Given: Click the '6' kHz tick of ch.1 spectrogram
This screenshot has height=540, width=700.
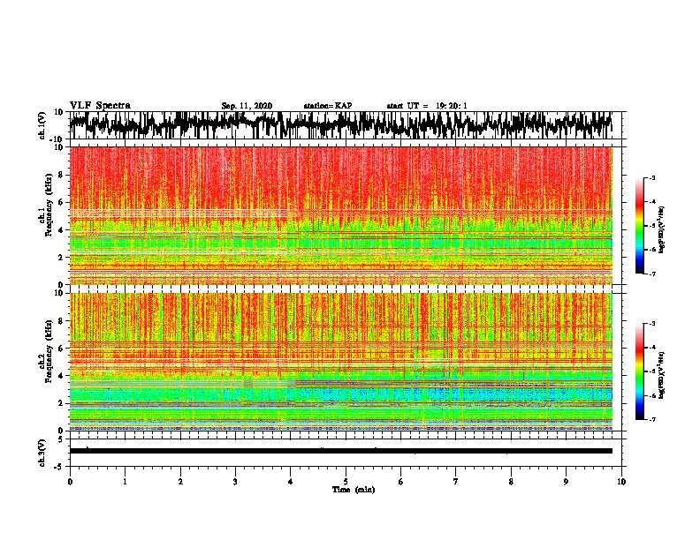Looking at the screenshot, I should 61,203.
